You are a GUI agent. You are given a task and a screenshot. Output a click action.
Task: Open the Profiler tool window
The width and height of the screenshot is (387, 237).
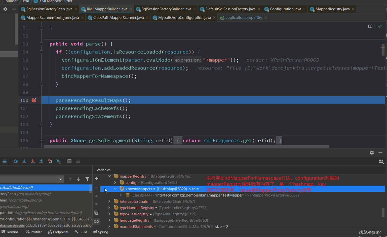coord(34,232)
